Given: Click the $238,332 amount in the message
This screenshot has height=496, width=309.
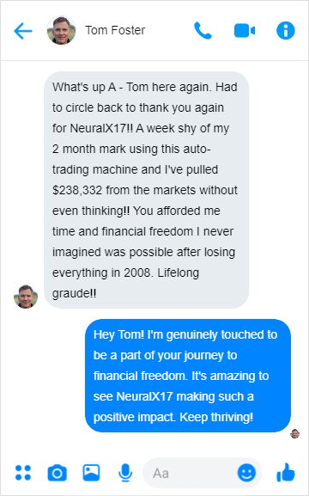Looking at the screenshot, I should click(77, 190).
